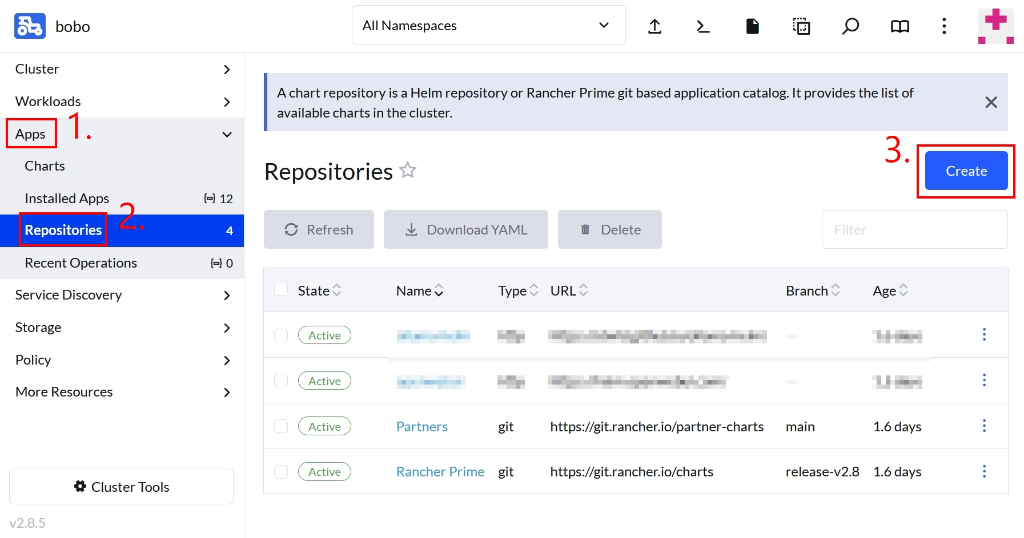Expand the More Resources section
This screenshot has height=538, width=1024.
(x=122, y=392)
